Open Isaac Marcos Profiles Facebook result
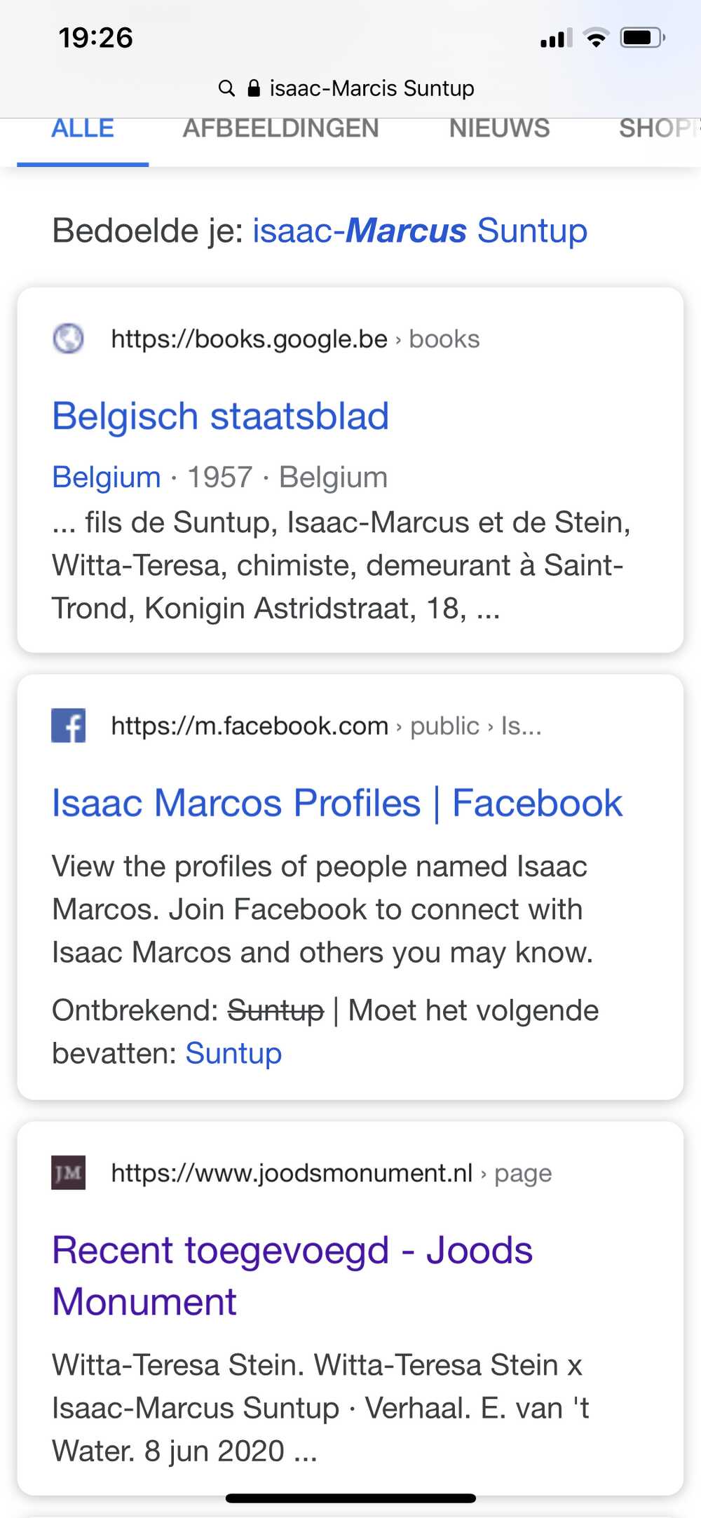This screenshot has width=701, height=1518. 337,803
